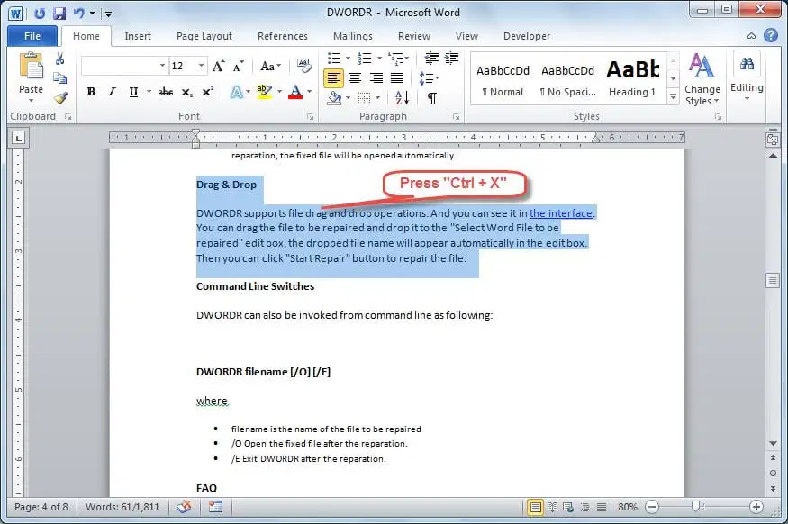This screenshot has height=524, width=788.
Task: Open Paragraph dialog launcher
Action: [456, 117]
